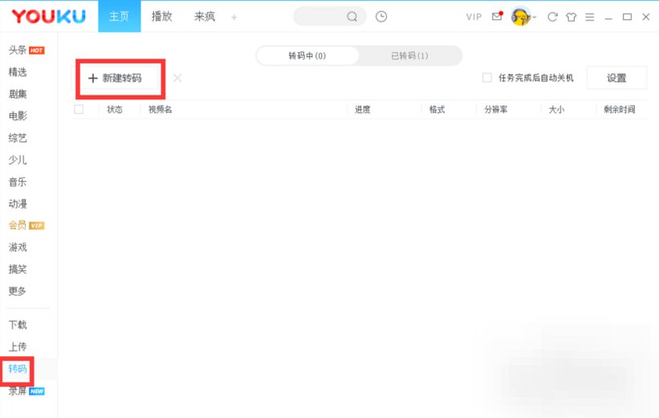This screenshot has height=418, width=659.
Task: Open messages envelope icon
Action: click(x=497, y=16)
